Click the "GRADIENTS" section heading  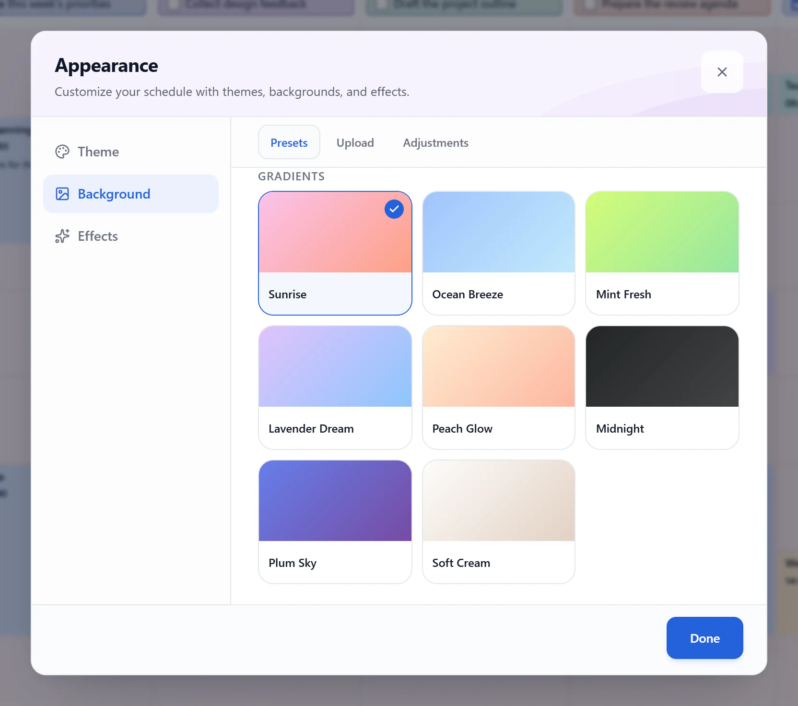[x=291, y=176]
